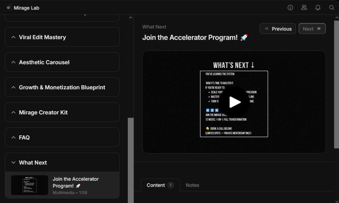The image size is (339, 203).
Task: Click the Next lesson button
Action: click(312, 29)
